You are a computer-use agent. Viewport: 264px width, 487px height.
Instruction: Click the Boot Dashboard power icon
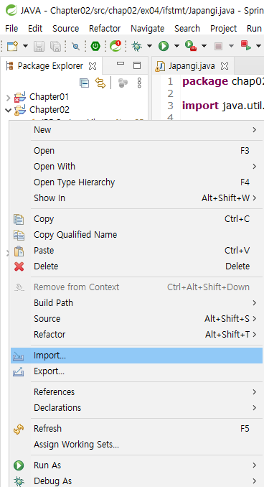point(95,46)
